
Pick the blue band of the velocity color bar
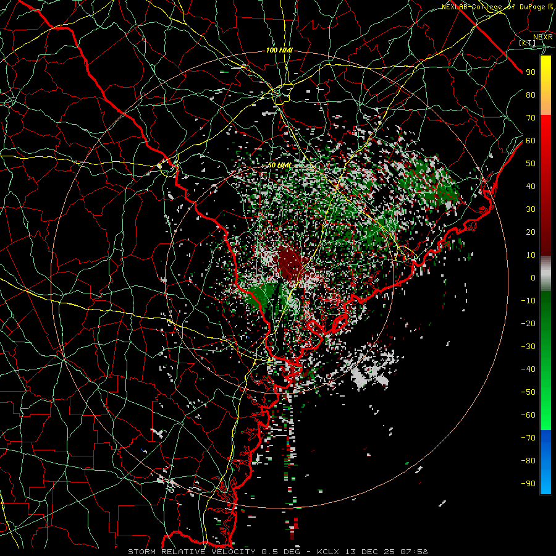point(545,462)
